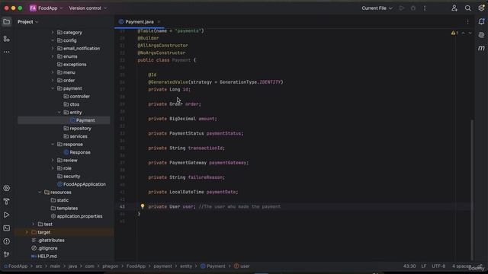488x274 pixels.
Task: Expand the target folder
Action: (27, 232)
